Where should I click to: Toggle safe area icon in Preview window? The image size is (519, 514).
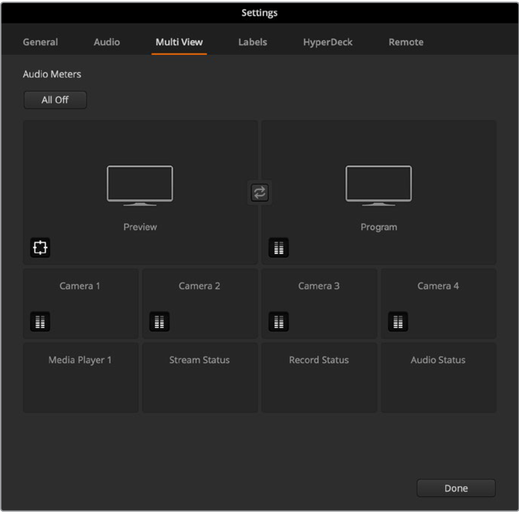(x=40, y=248)
